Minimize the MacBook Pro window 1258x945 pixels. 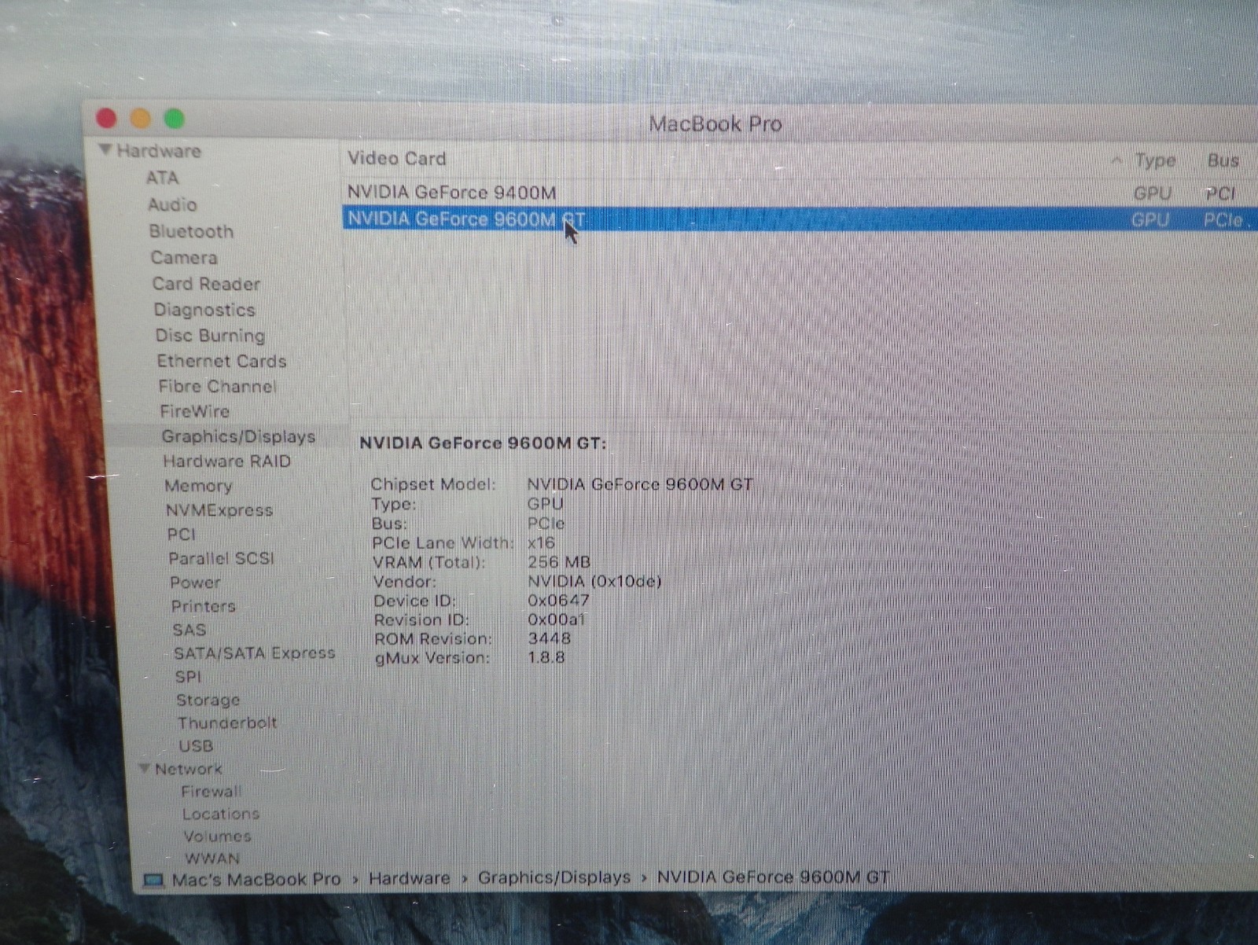(140, 118)
